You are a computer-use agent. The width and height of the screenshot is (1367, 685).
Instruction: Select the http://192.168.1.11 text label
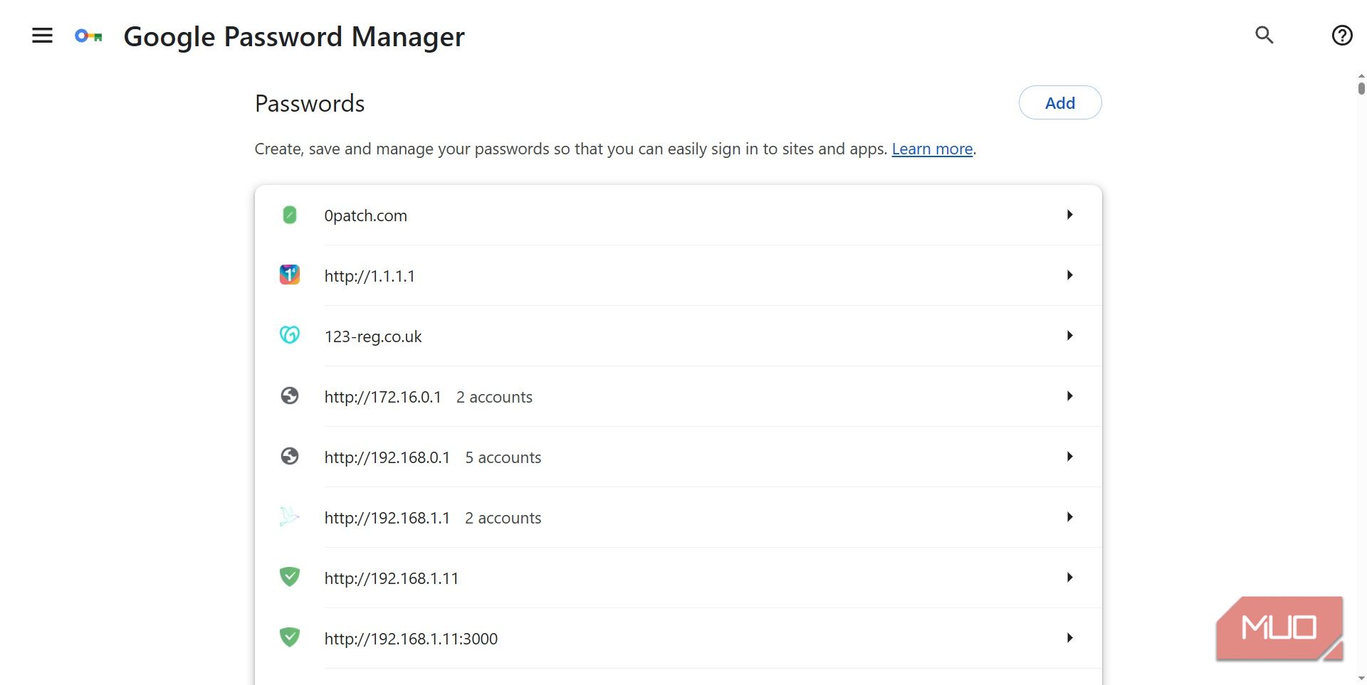[392, 578]
